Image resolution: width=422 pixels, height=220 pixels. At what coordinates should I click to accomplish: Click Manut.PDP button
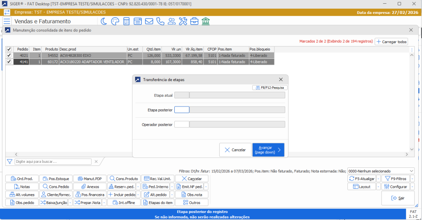tap(90, 178)
